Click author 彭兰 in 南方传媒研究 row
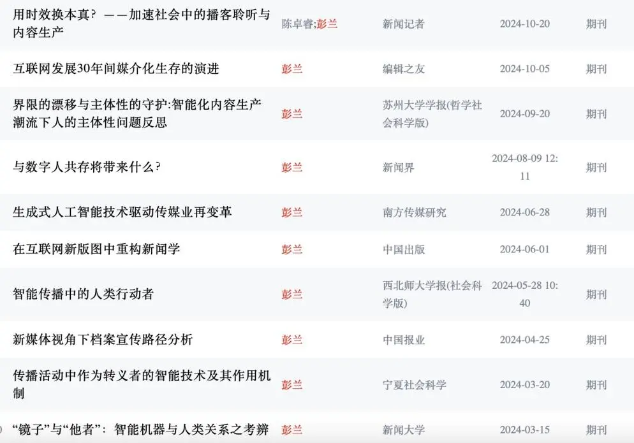 [x=292, y=212]
